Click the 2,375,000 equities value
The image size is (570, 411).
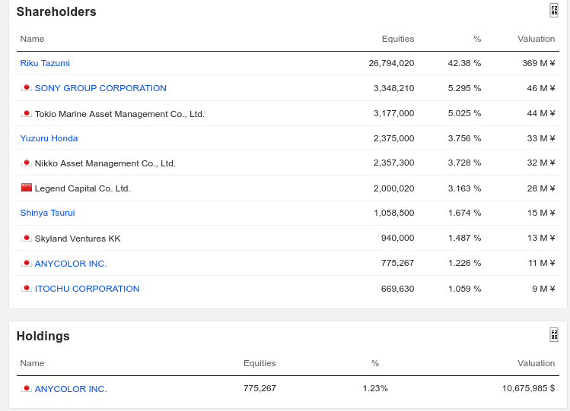(x=394, y=138)
